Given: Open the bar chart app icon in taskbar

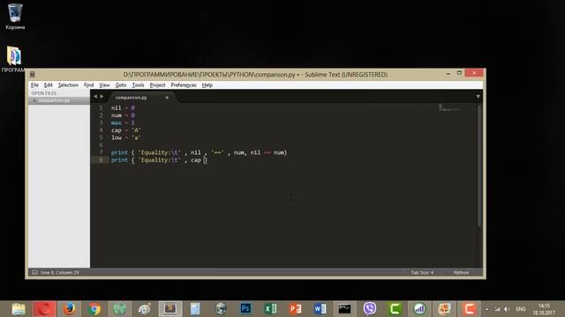Looking at the screenshot, I should (x=419, y=309).
